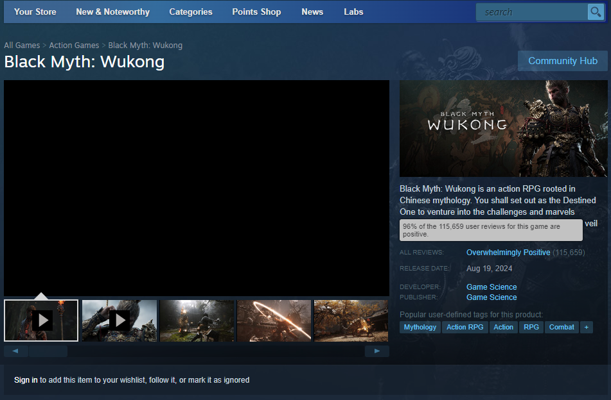Image resolution: width=611 pixels, height=400 pixels.
Task: Focus the store search field
Action: click(x=532, y=12)
